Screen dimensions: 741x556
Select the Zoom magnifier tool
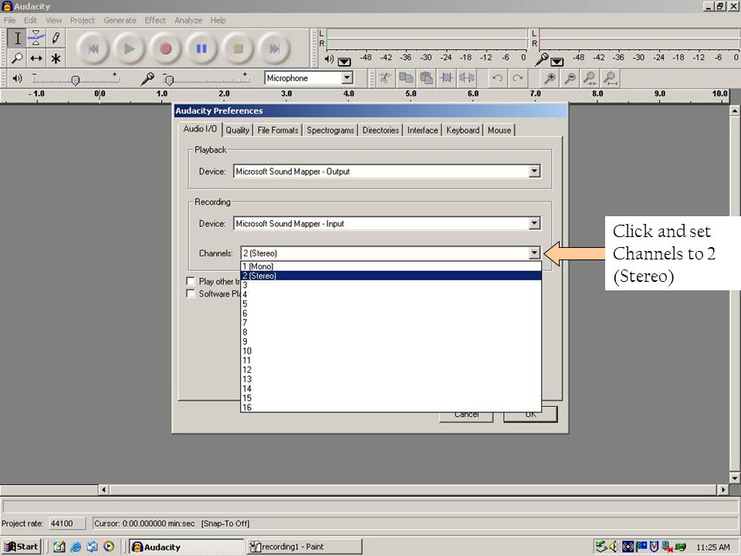[x=17, y=58]
